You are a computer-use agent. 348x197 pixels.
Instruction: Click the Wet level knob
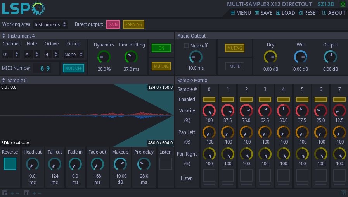tap(301, 57)
